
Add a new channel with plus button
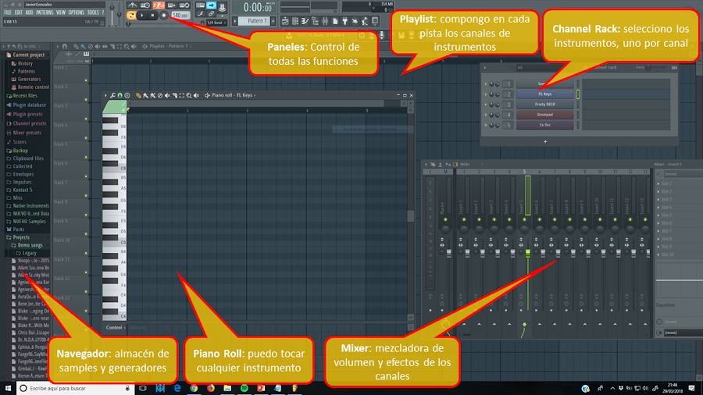pyautogui.click(x=545, y=141)
